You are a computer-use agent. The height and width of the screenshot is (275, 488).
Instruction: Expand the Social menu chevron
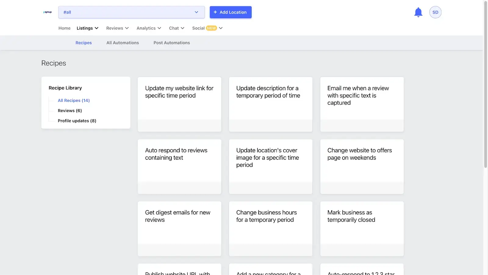(221, 28)
